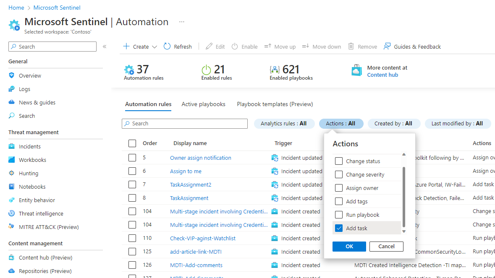This screenshot has height=278, width=495.
Task: Select the checkbox for rule TaskAssignment2
Action: 132,184
